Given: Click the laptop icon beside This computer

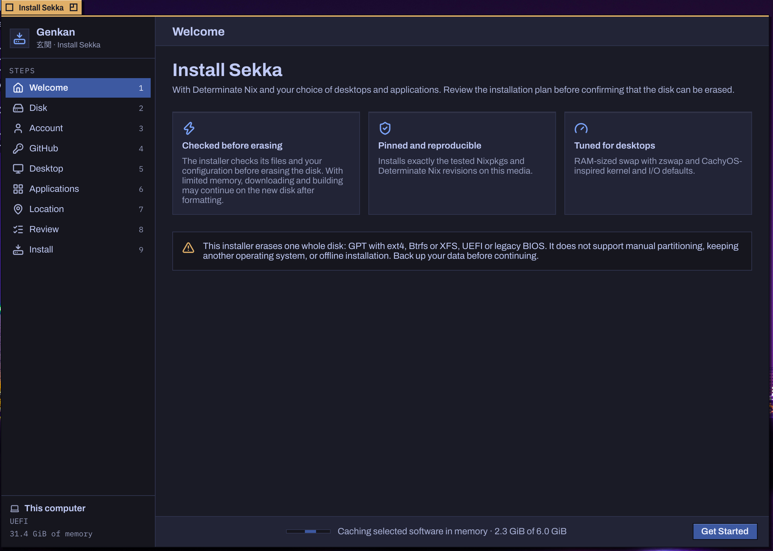Looking at the screenshot, I should pos(15,509).
